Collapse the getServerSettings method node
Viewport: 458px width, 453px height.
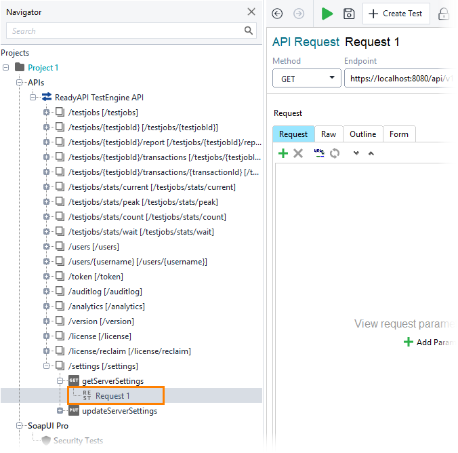[60, 380]
